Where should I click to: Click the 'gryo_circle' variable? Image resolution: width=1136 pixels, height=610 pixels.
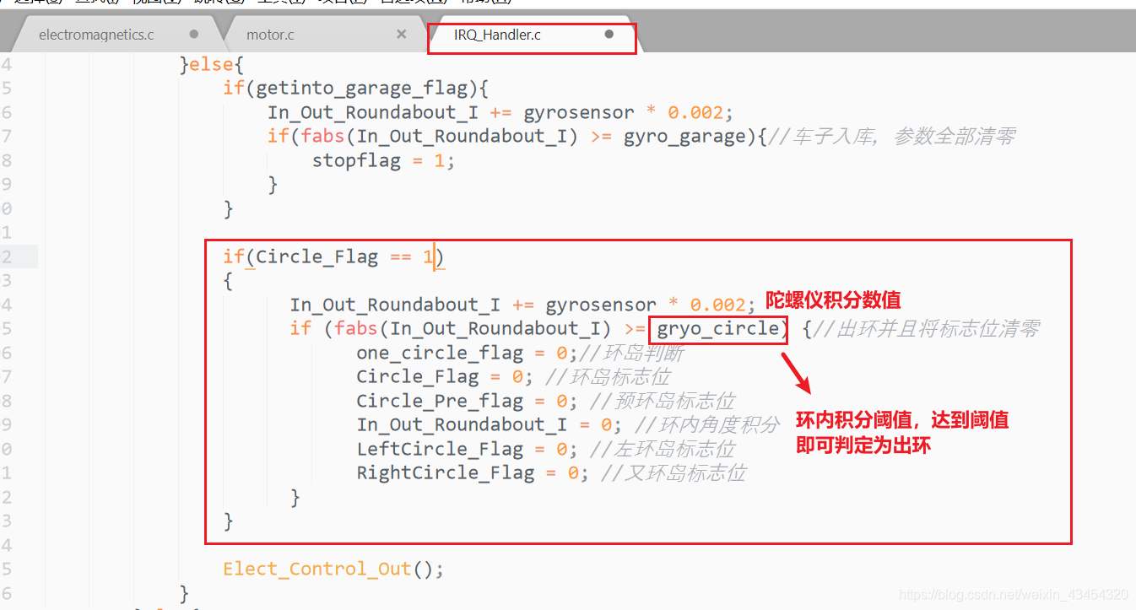click(718, 328)
